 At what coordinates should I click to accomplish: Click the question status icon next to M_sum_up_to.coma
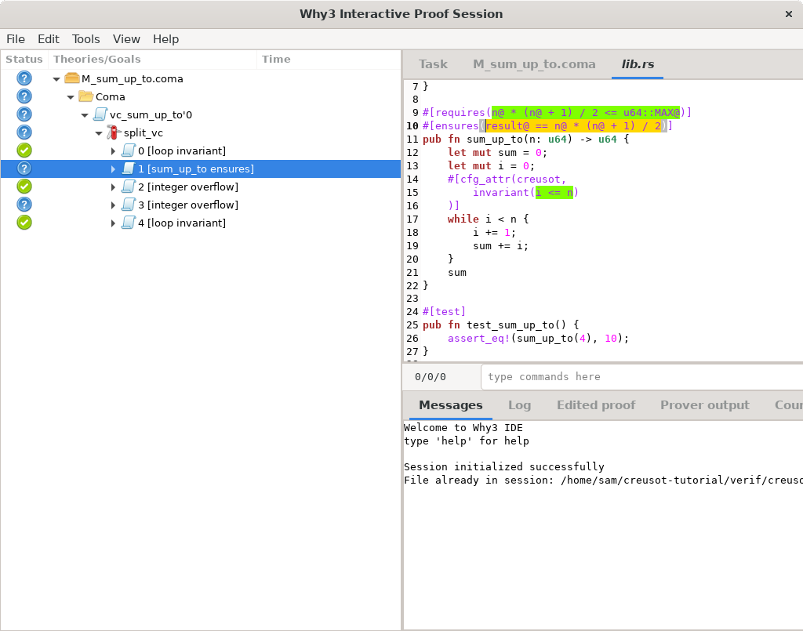[x=24, y=78]
